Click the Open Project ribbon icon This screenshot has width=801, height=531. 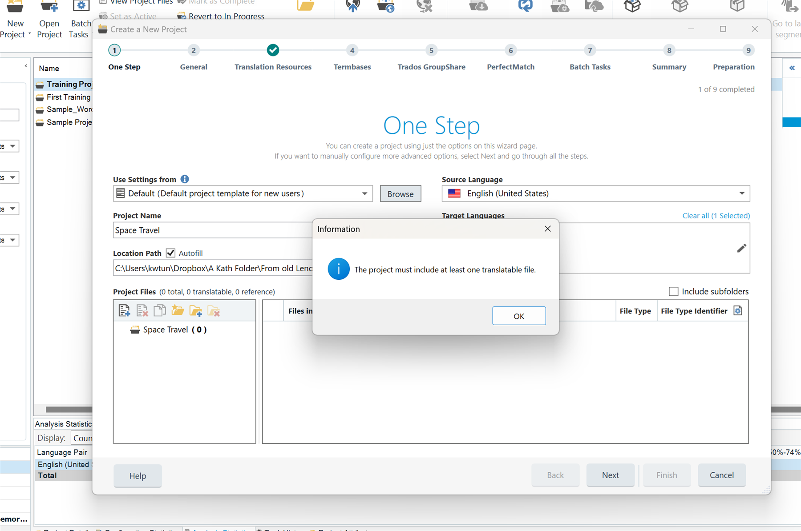tap(49, 20)
